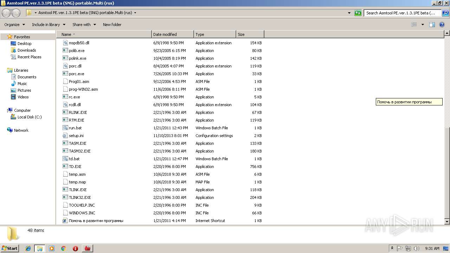
Task: Sort by the Name column header
Action: point(104,34)
